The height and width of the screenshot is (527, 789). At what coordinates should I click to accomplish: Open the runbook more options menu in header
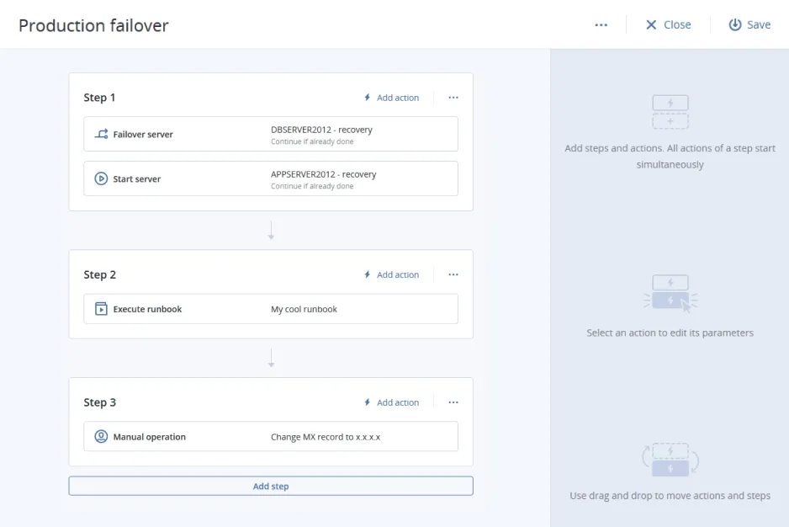(601, 25)
